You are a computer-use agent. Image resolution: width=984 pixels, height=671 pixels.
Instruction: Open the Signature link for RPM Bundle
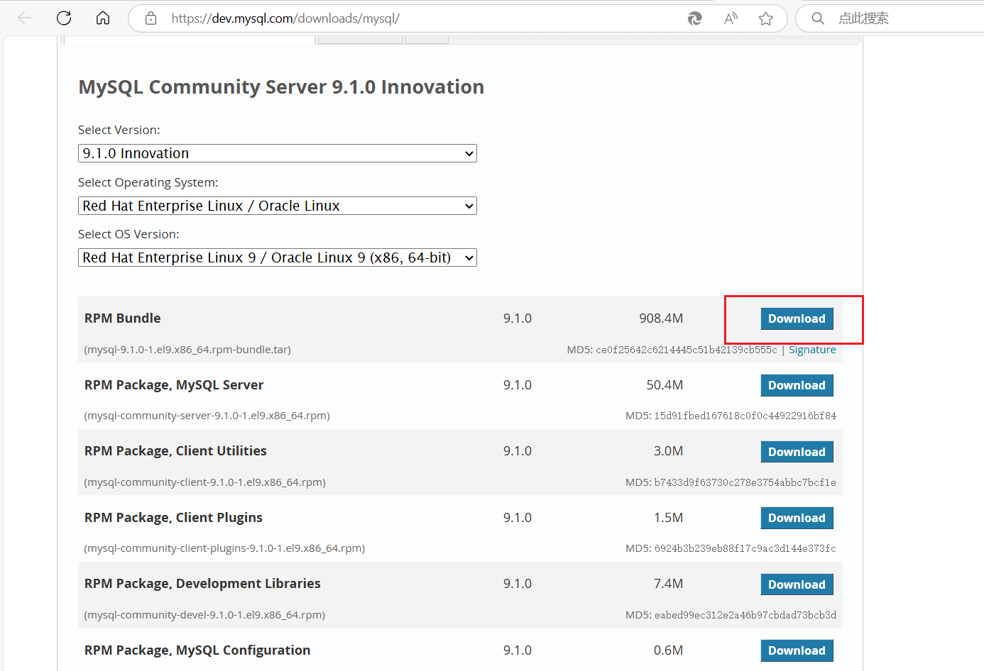[812, 350]
